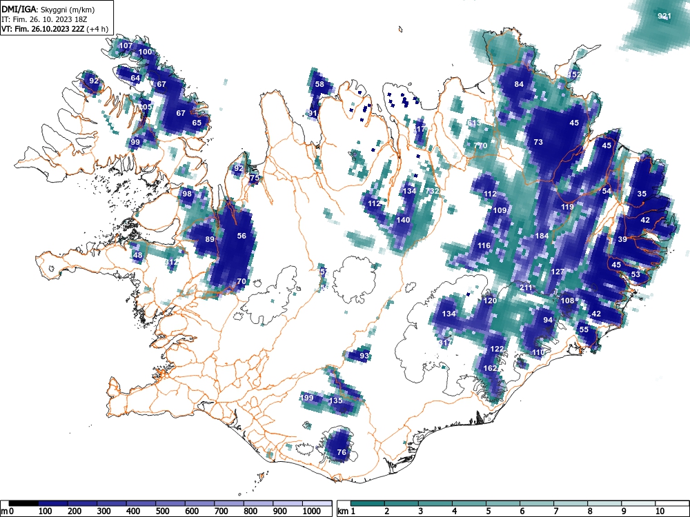Image resolution: width=690 pixels, height=517 pixels.
Task: Click the visibility value '199' on the map
Action: [307, 398]
